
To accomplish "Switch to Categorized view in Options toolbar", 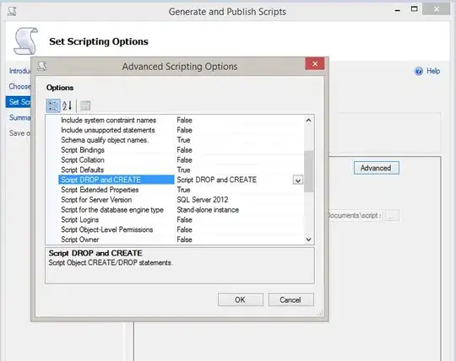I will click(53, 105).
